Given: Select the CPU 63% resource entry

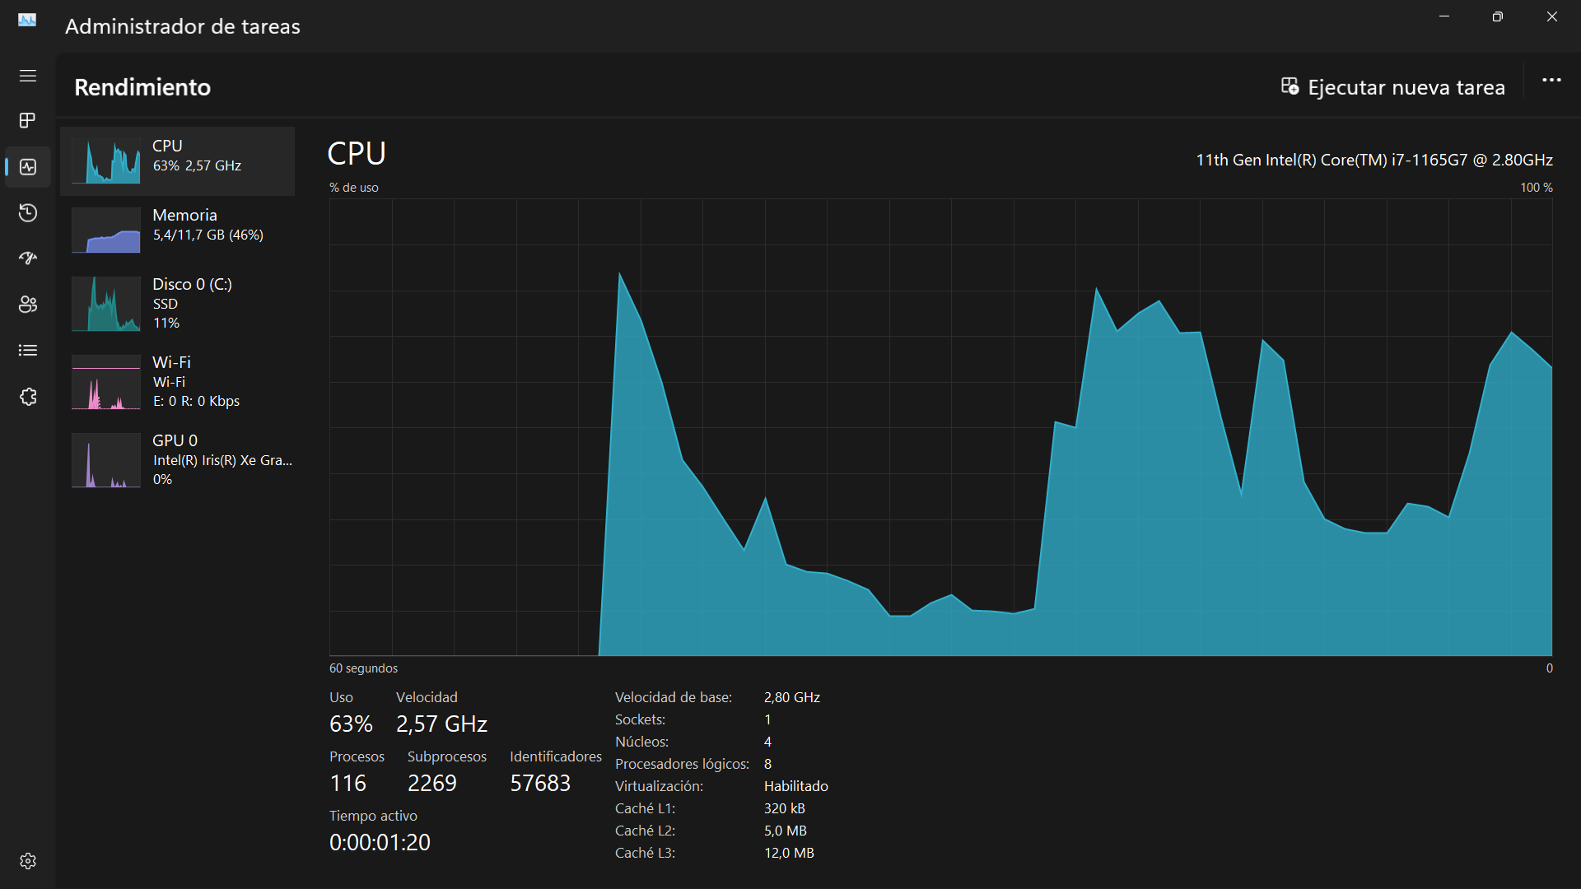Looking at the screenshot, I should [x=177, y=161].
